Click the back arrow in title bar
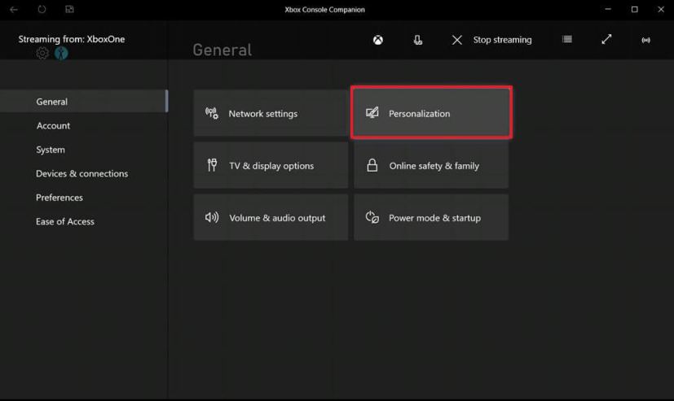This screenshot has height=401, width=674. click(14, 10)
